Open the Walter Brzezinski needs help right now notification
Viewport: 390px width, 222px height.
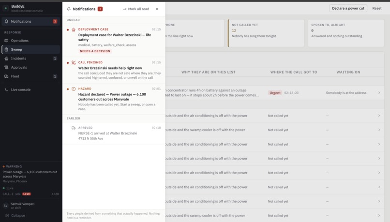coord(114,70)
